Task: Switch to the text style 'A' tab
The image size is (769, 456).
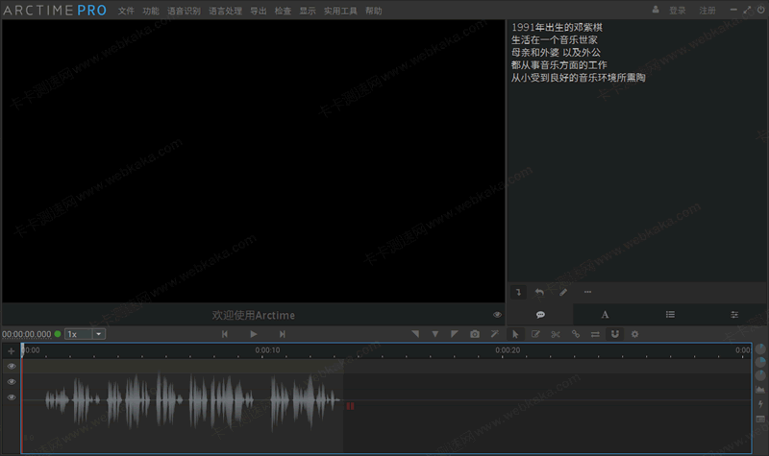Action: point(606,315)
